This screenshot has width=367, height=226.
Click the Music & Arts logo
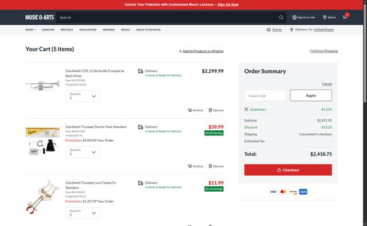40,17
